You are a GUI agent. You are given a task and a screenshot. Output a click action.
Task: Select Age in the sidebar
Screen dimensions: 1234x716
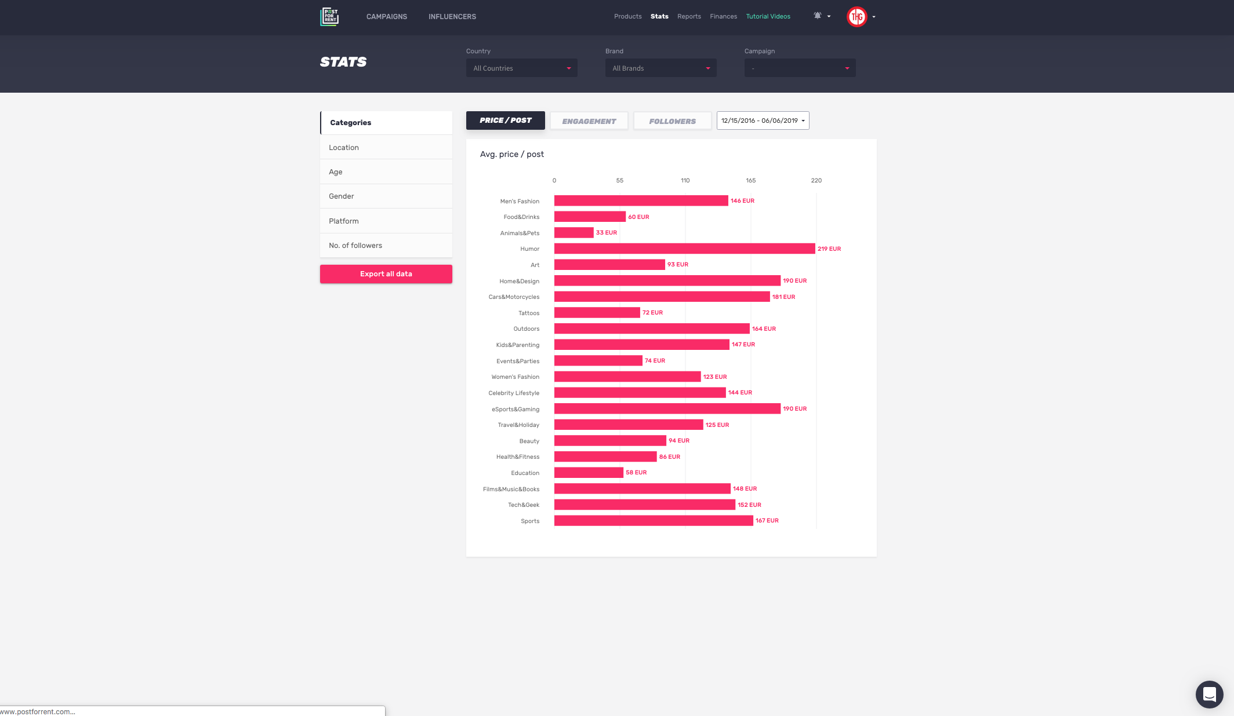386,172
